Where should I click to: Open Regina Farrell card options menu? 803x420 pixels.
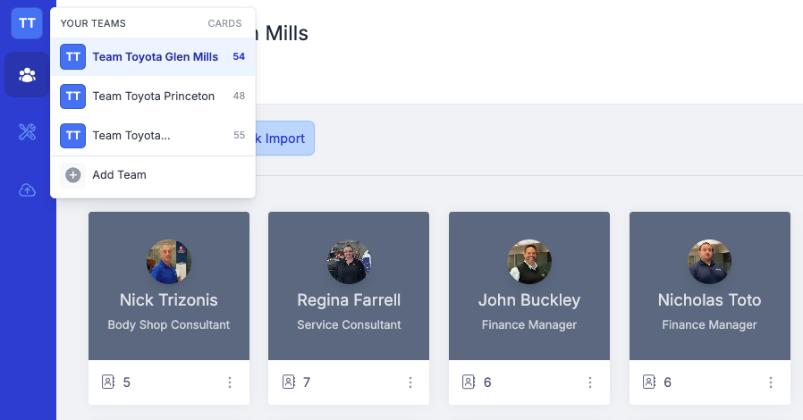[410, 382]
